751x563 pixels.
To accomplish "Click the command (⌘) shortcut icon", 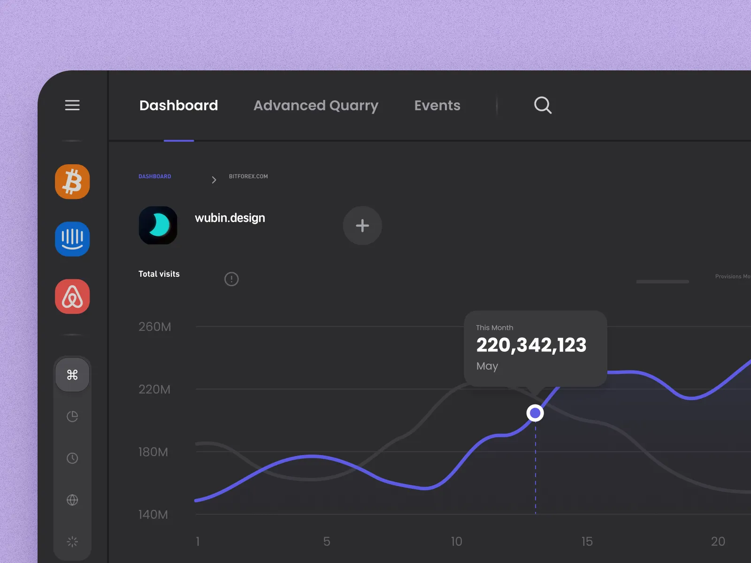I will tap(72, 374).
